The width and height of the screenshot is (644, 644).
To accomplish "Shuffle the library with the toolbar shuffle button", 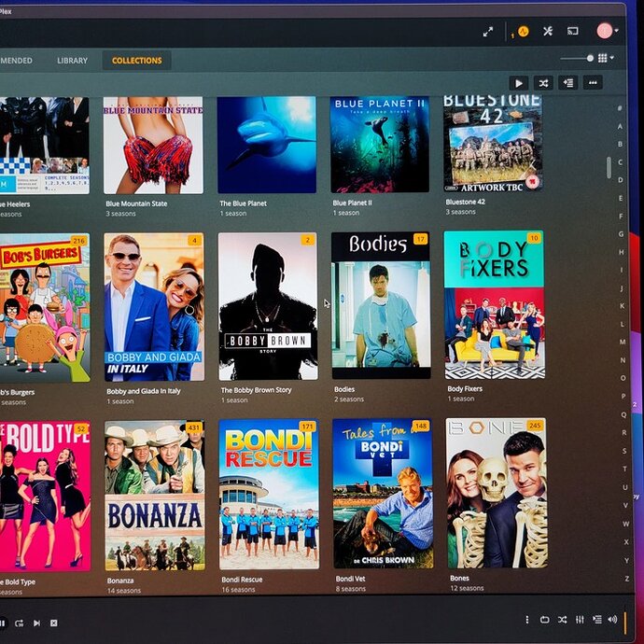I will point(543,83).
